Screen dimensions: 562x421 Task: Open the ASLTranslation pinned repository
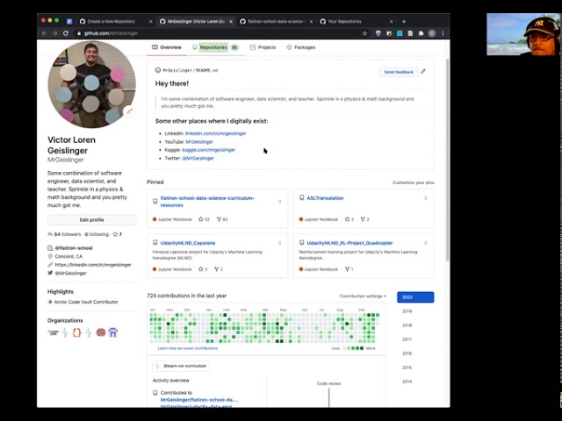pyautogui.click(x=325, y=198)
